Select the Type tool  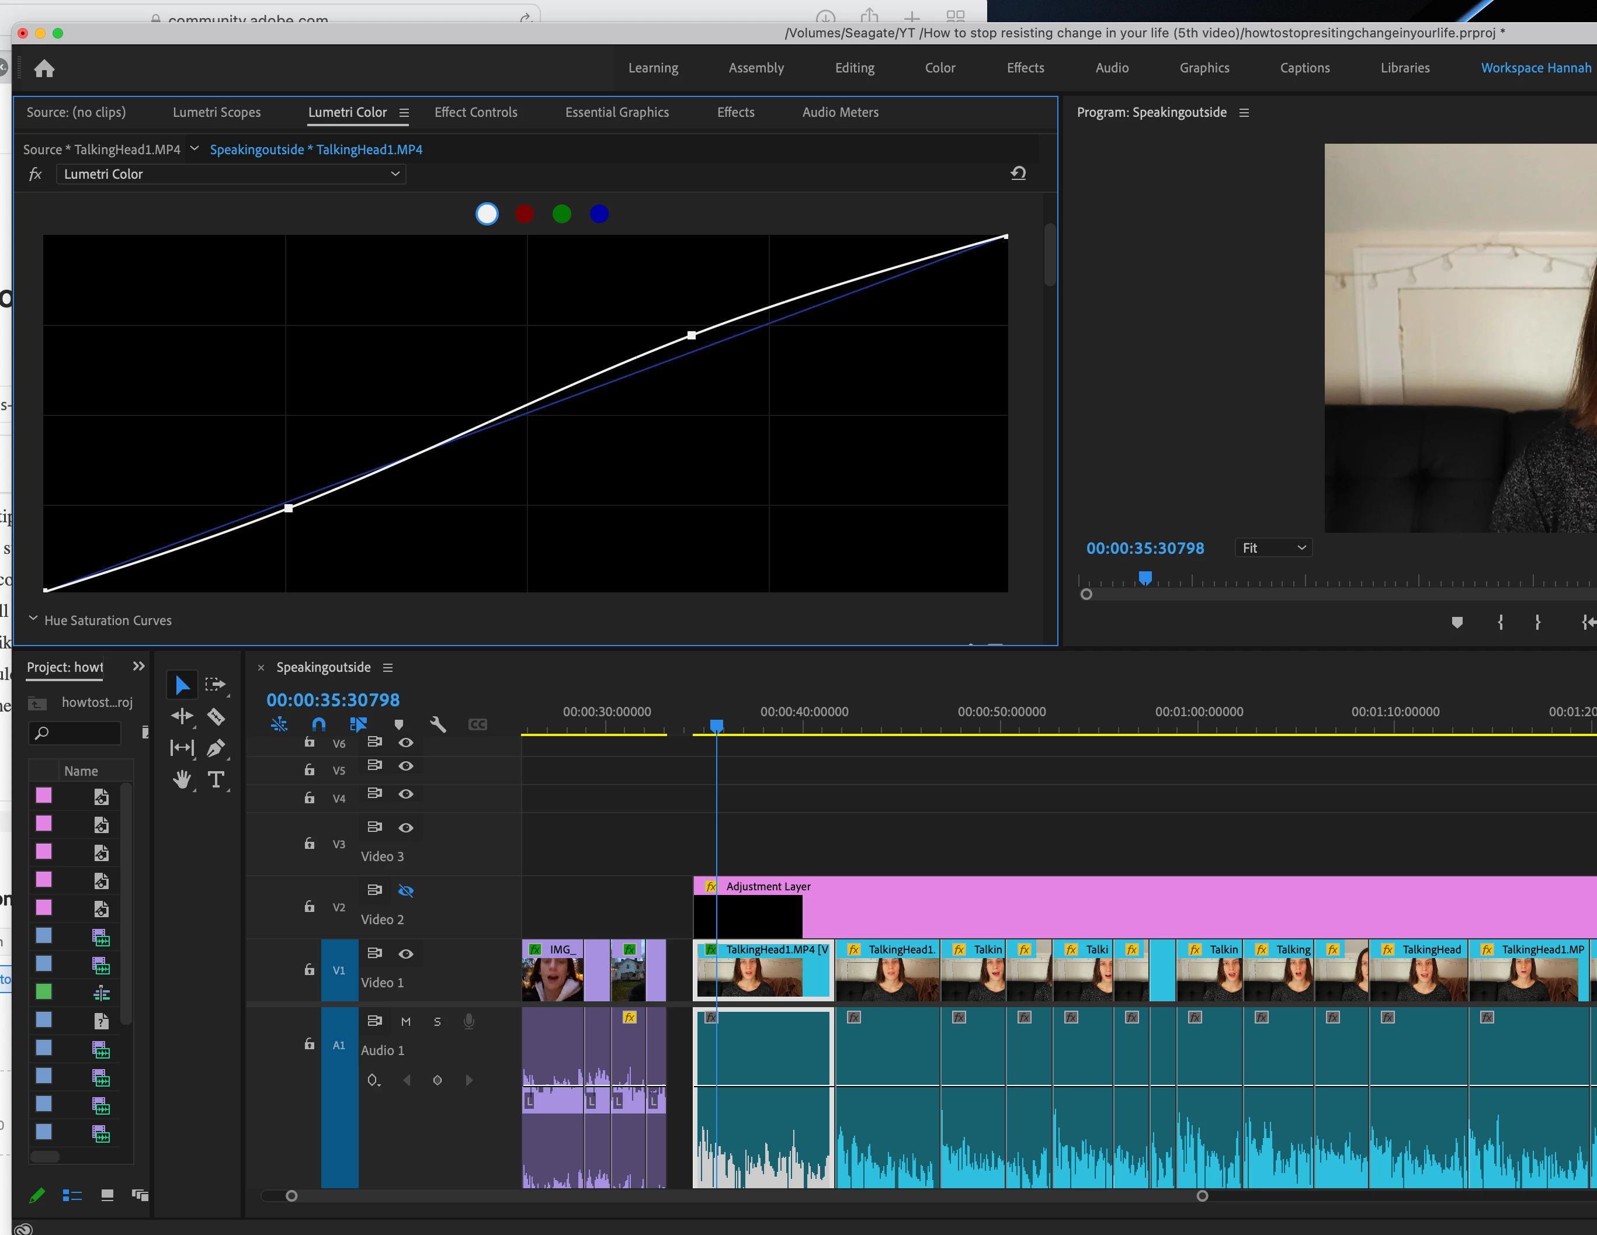[x=216, y=779]
